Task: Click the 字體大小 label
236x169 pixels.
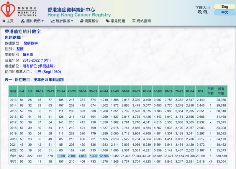Action: pos(203,7)
